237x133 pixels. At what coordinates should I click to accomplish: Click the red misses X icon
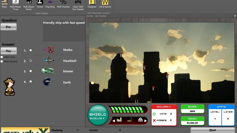[x=154, y=120]
